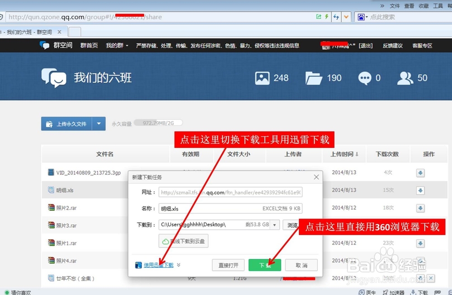Click the refresh arrows icon beside address bar
452x295 pixels.
coord(336,17)
